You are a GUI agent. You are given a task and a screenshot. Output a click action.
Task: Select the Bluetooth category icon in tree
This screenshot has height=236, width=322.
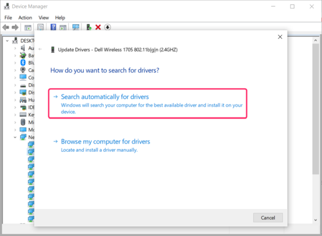(23, 62)
